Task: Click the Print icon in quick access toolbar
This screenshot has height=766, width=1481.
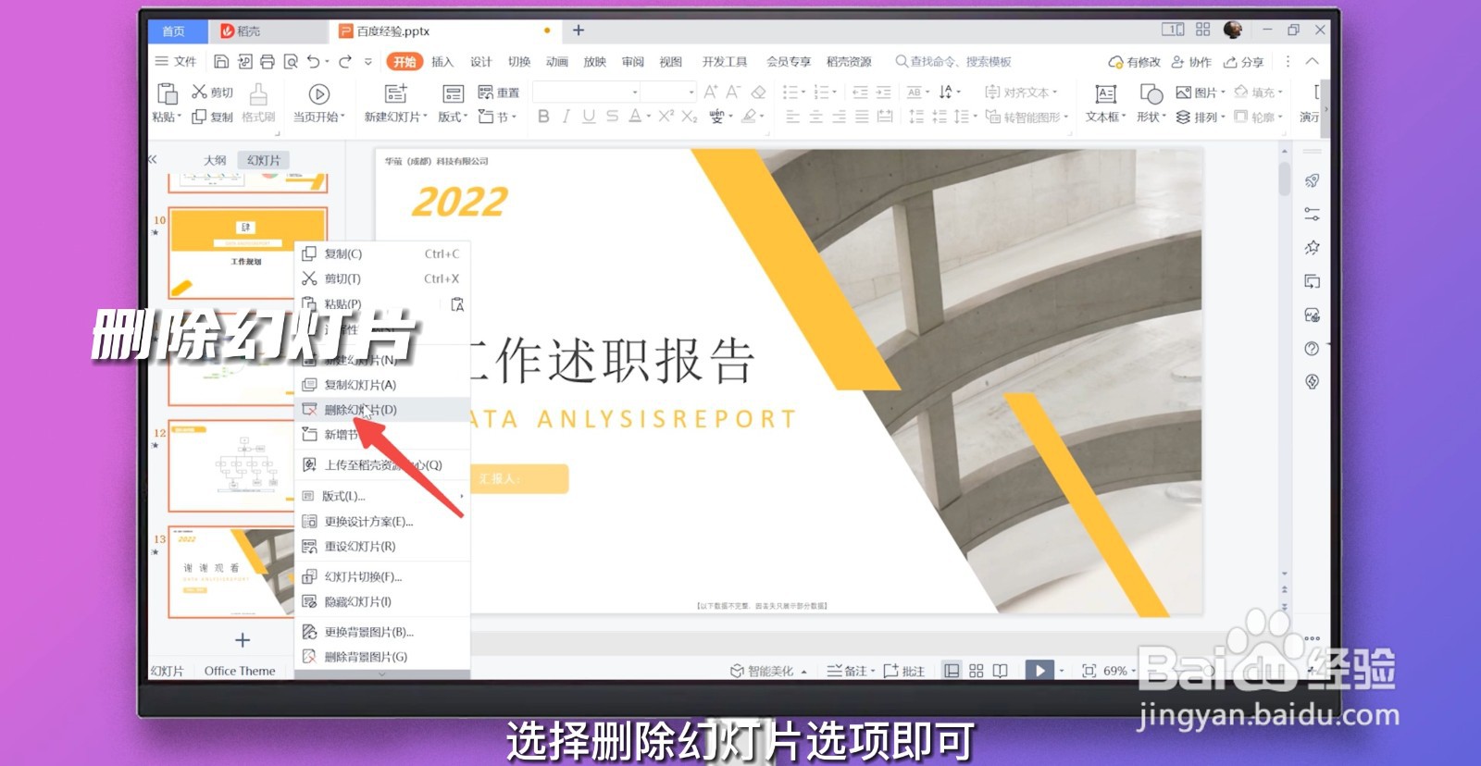Action: [268, 62]
